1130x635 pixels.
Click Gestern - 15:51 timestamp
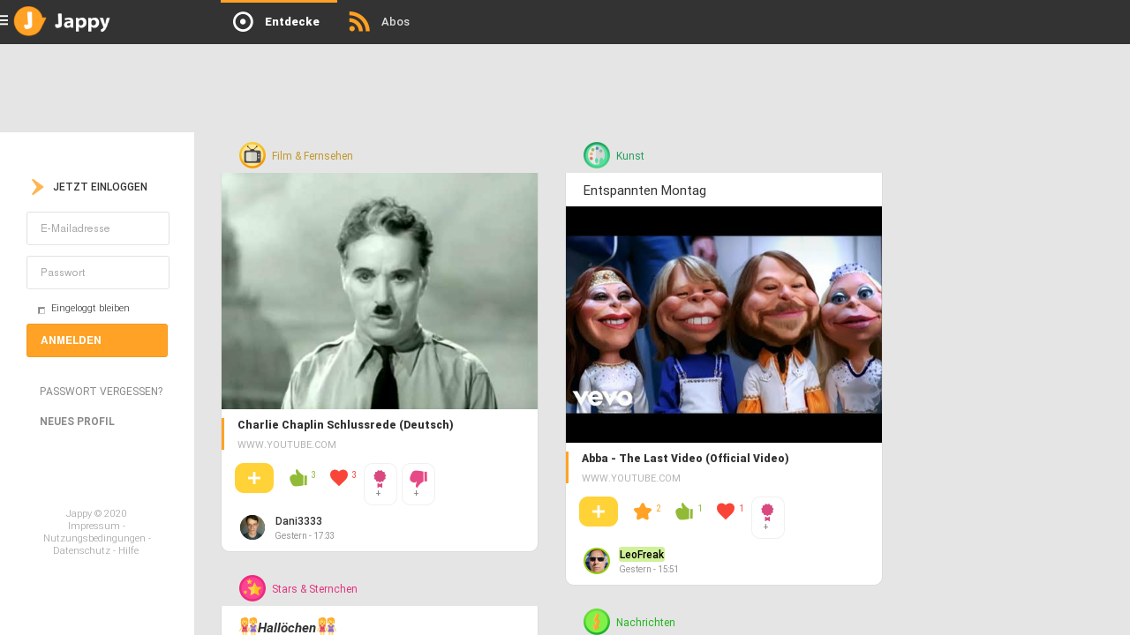(x=649, y=570)
